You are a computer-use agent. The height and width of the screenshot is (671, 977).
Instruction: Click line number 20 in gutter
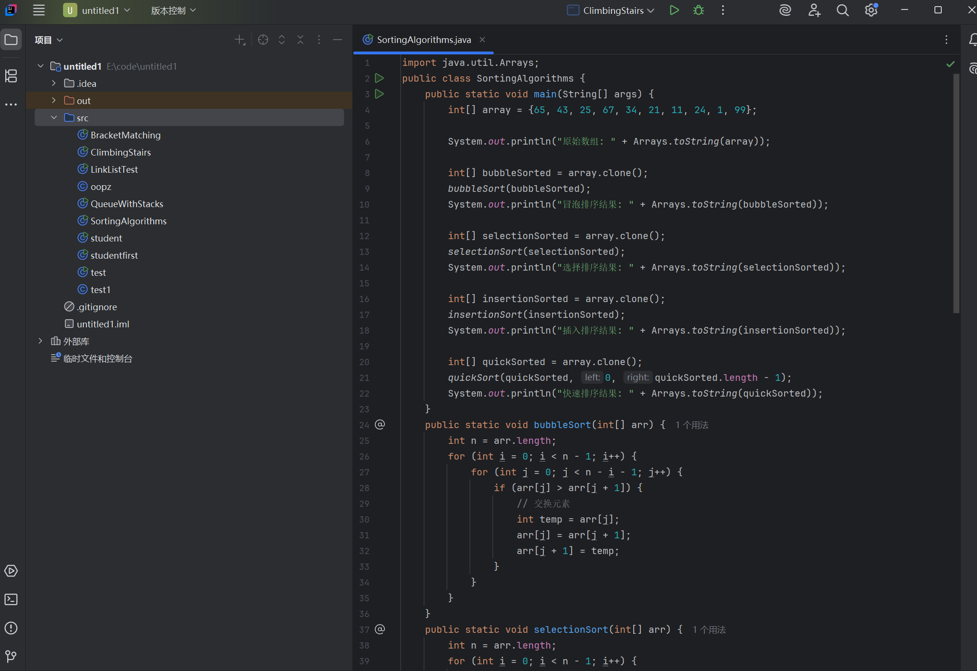[364, 362]
